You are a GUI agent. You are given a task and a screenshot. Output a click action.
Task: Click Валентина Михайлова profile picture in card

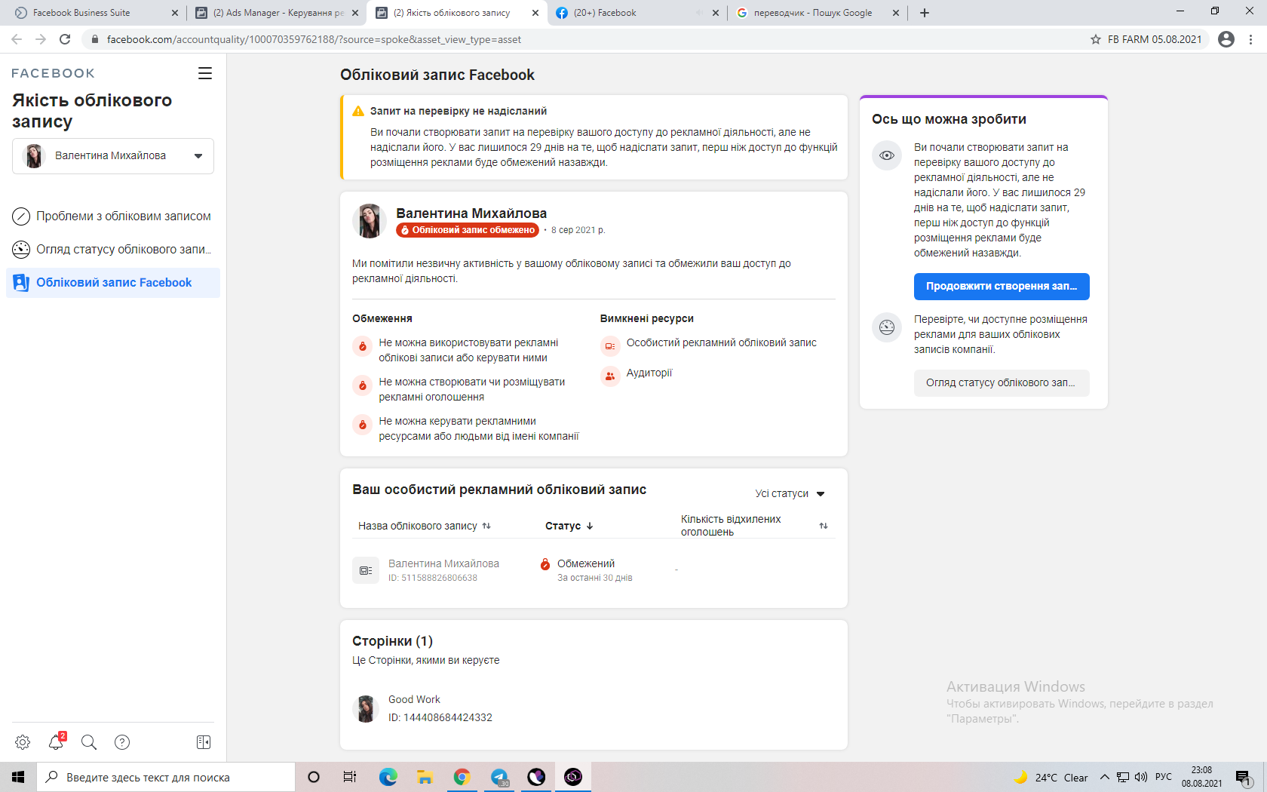[370, 221]
